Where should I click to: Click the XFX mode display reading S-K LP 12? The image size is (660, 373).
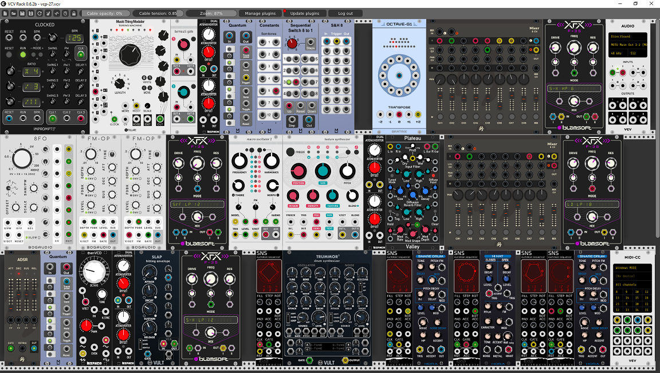210,320
